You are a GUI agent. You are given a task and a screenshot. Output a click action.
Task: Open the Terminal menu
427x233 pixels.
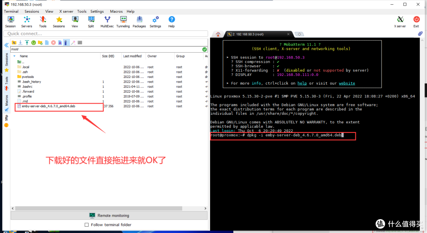pos(11,11)
